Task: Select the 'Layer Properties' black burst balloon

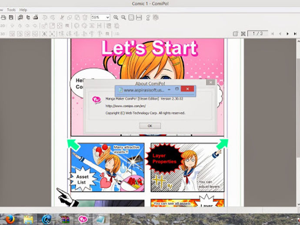Action: click(x=164, y=159)
